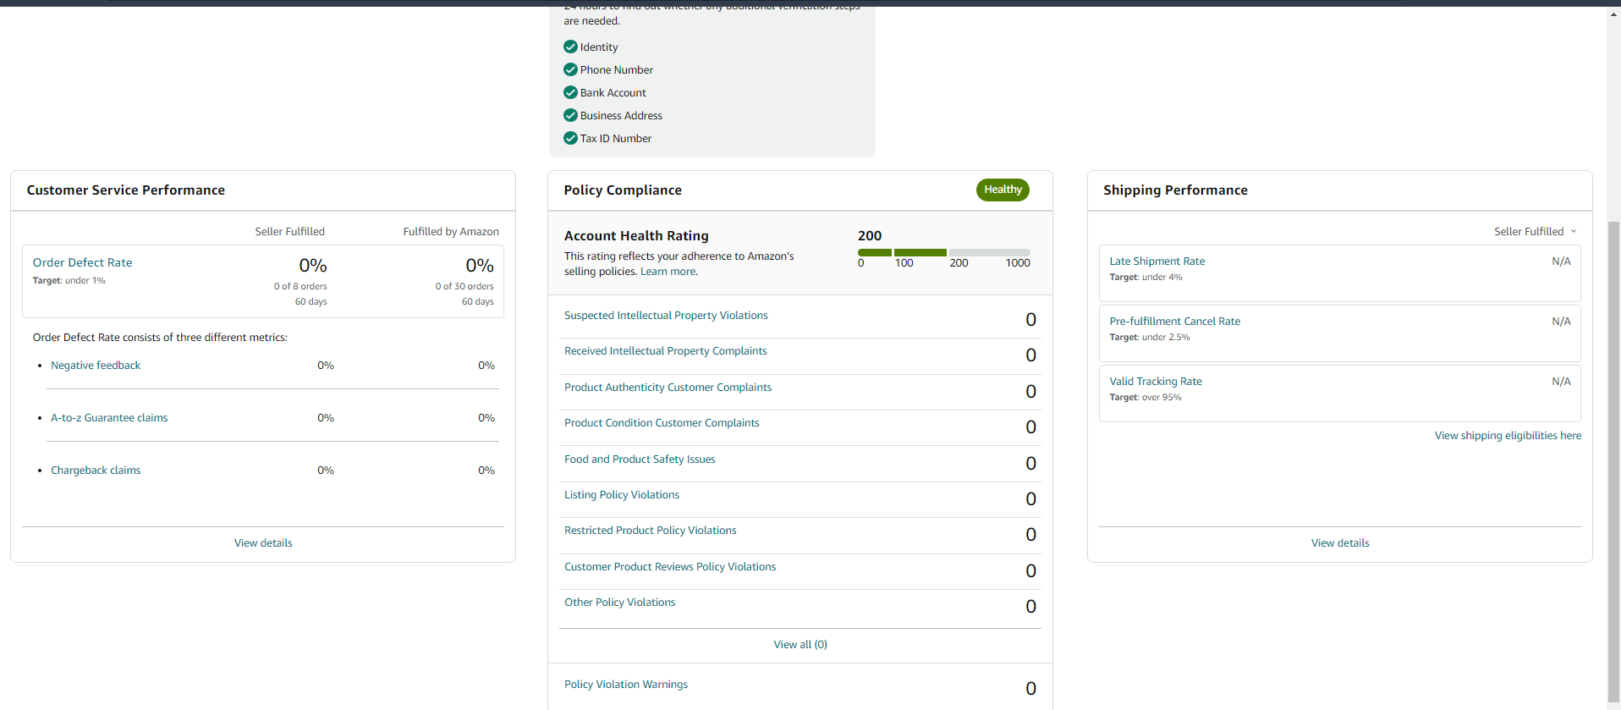
Task: Click the Customer Service Performance heading
Action: 126,190
